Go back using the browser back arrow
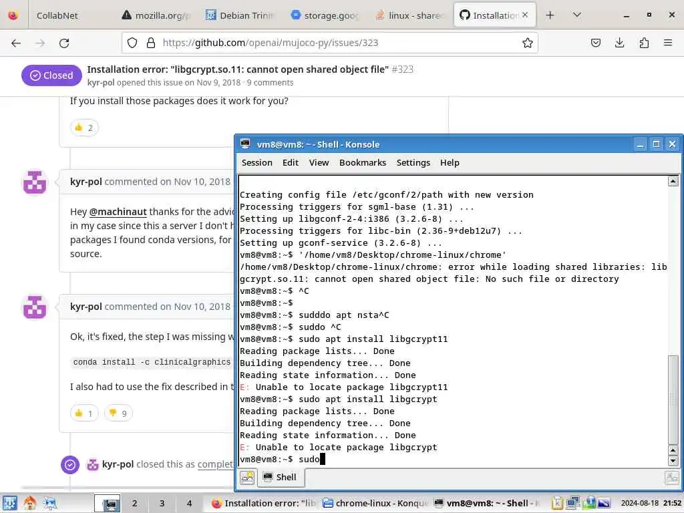The image size is (684, 513). 16,43
